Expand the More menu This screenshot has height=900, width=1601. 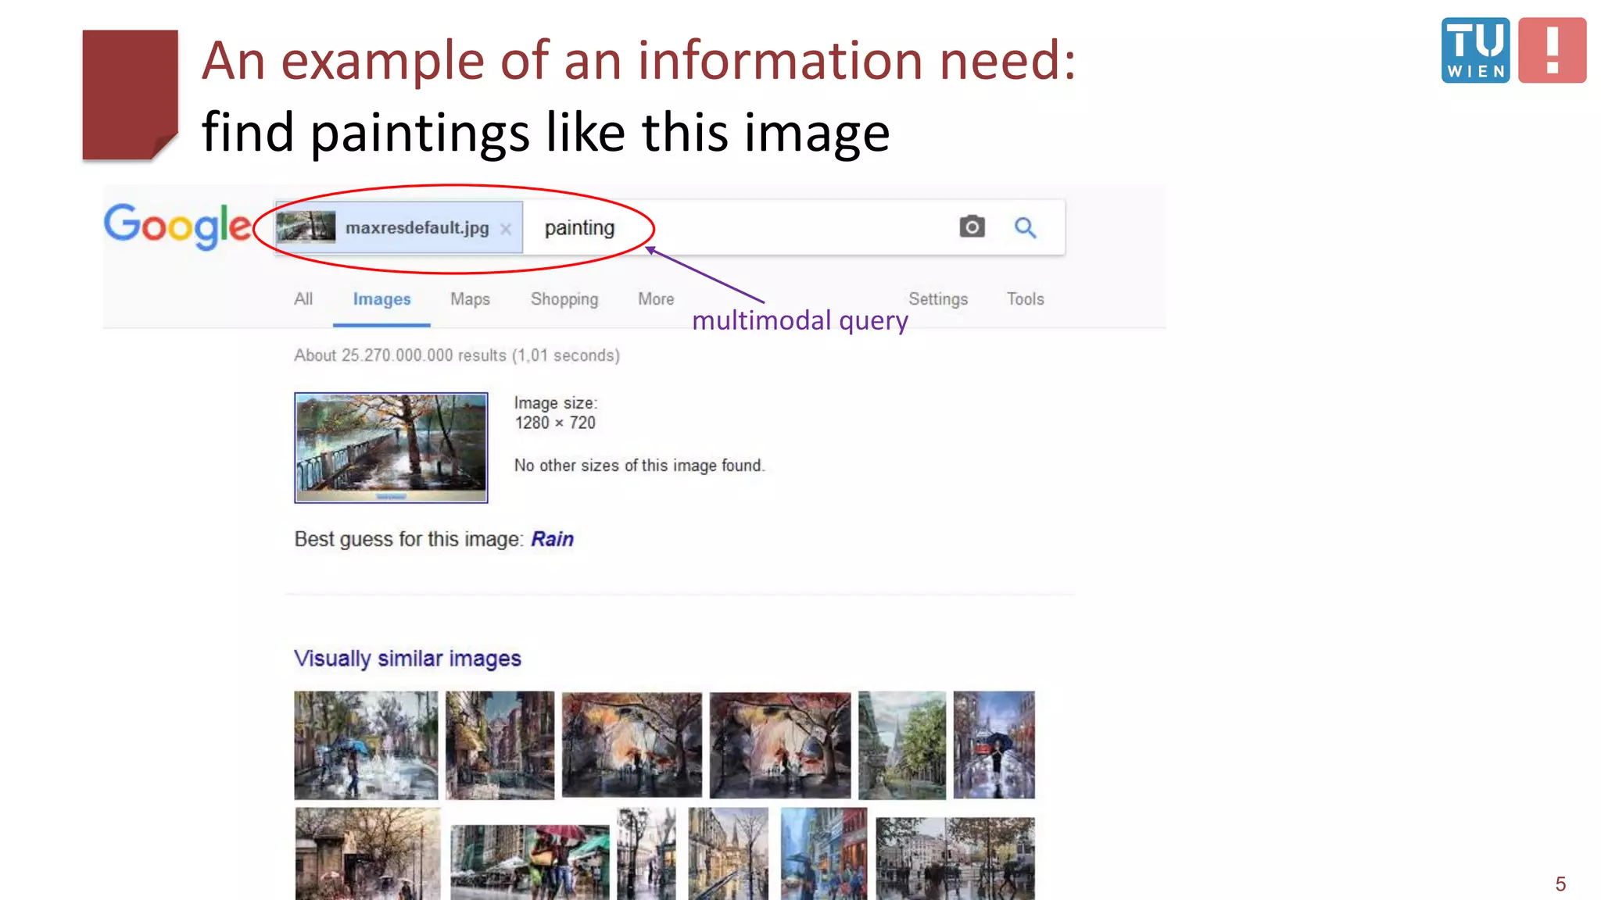tap(656, 299)
